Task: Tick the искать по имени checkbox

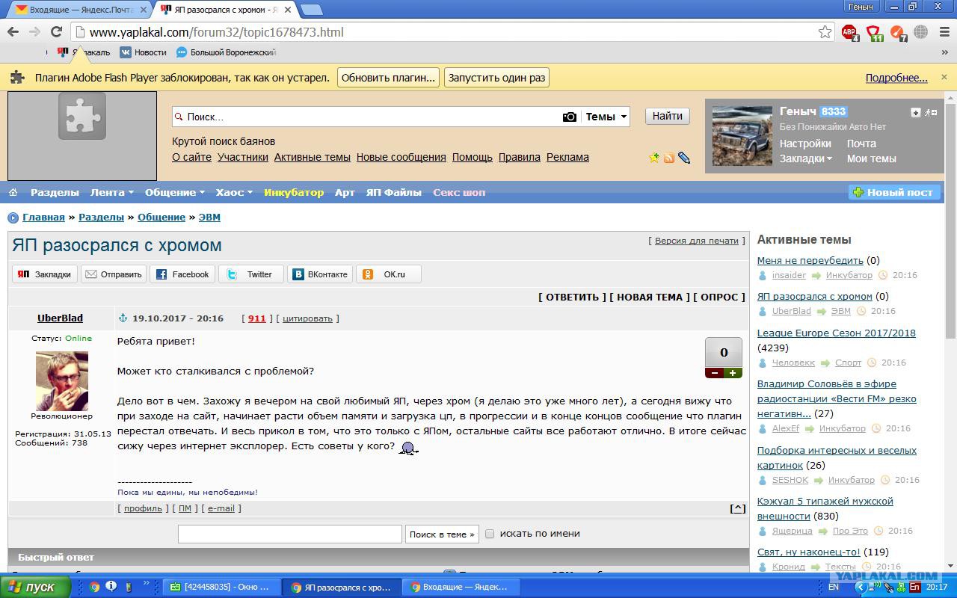Action: [490, 534]
